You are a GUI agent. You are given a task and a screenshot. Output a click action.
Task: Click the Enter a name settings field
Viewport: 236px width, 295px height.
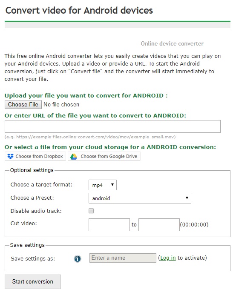click(x=123, y=258)
